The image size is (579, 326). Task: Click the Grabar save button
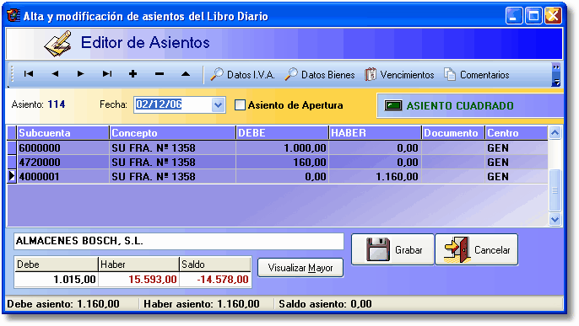tap(393, 249)
